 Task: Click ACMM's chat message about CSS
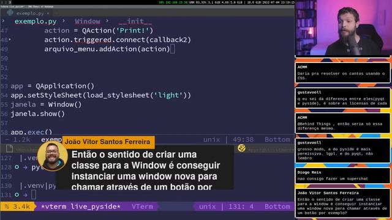(x=342, y=73)
